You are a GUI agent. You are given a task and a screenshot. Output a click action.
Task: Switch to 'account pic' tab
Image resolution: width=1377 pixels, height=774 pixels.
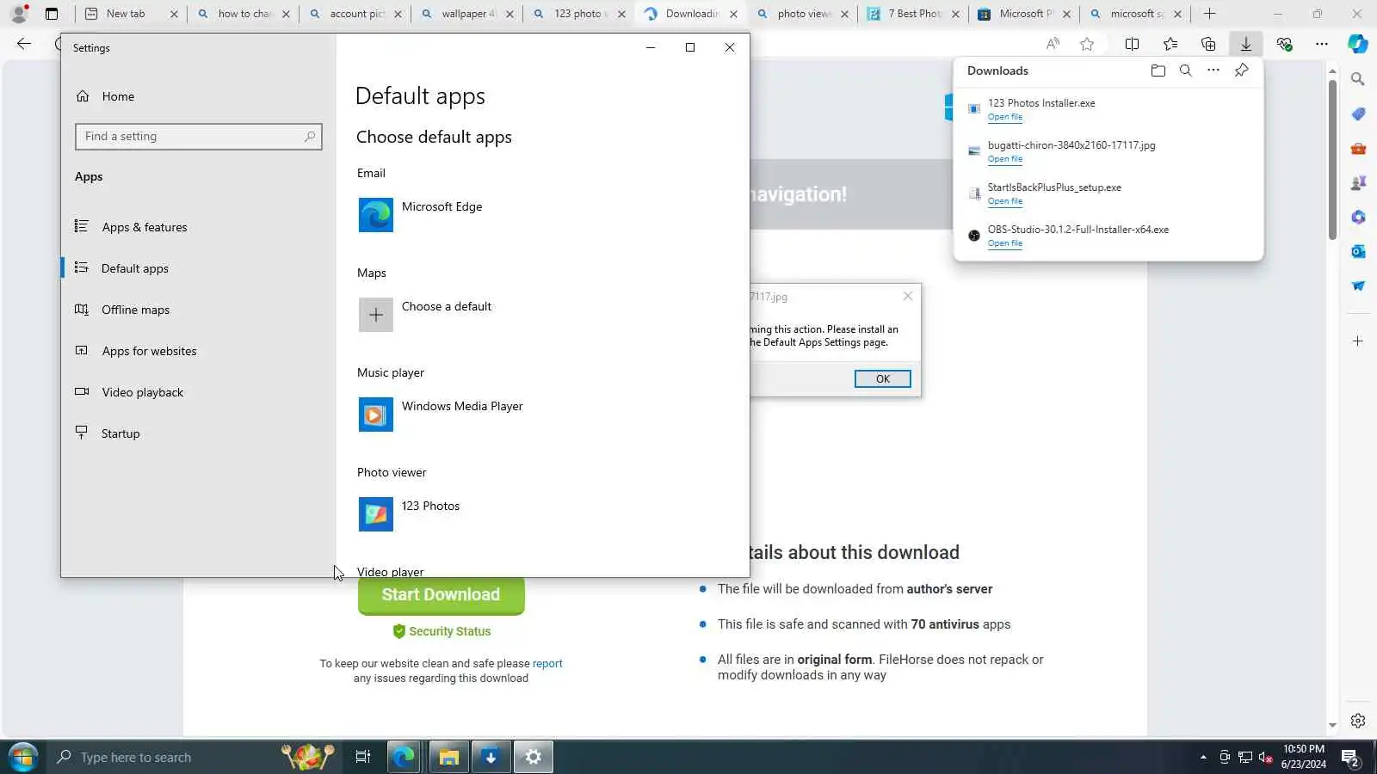coord(357,14)
